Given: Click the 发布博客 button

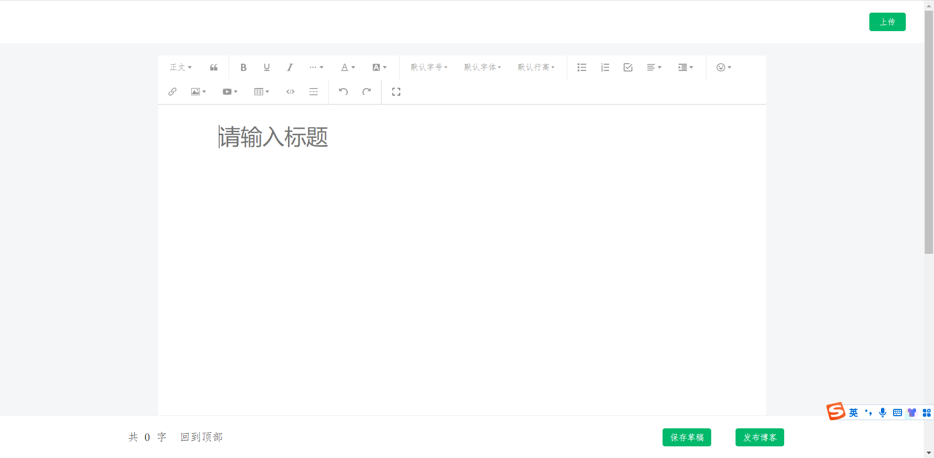Looking at the screenshot, I should (760, 437).
